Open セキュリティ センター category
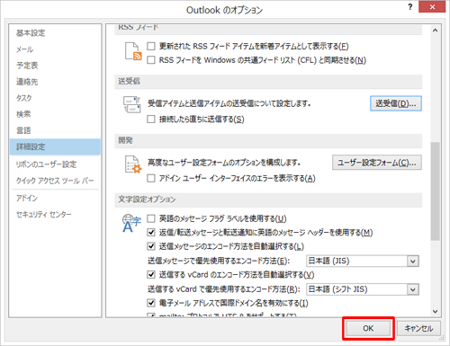 click(x=55, y=214)
